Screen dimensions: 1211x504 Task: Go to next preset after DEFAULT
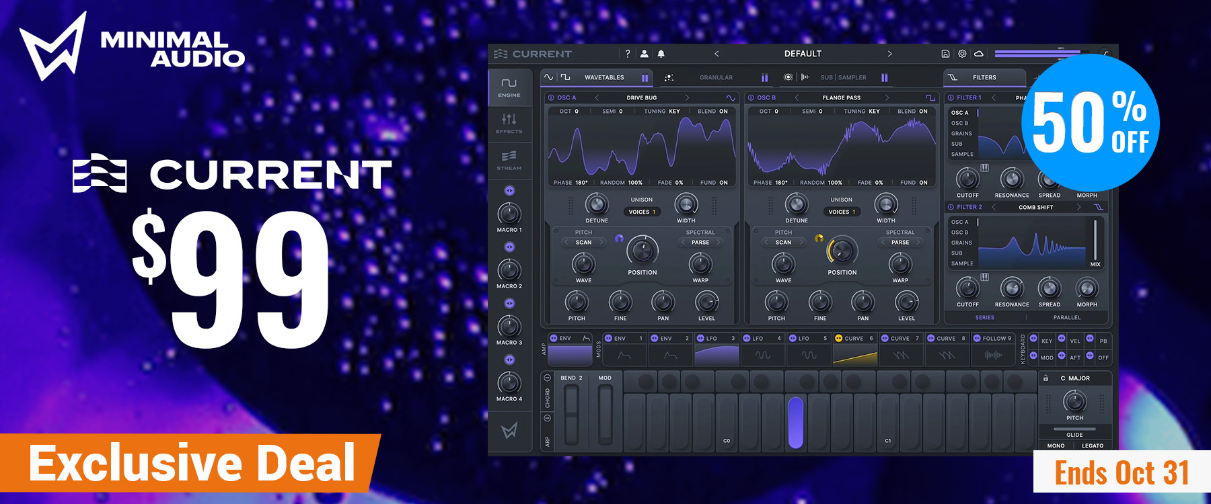click(889, 54)
